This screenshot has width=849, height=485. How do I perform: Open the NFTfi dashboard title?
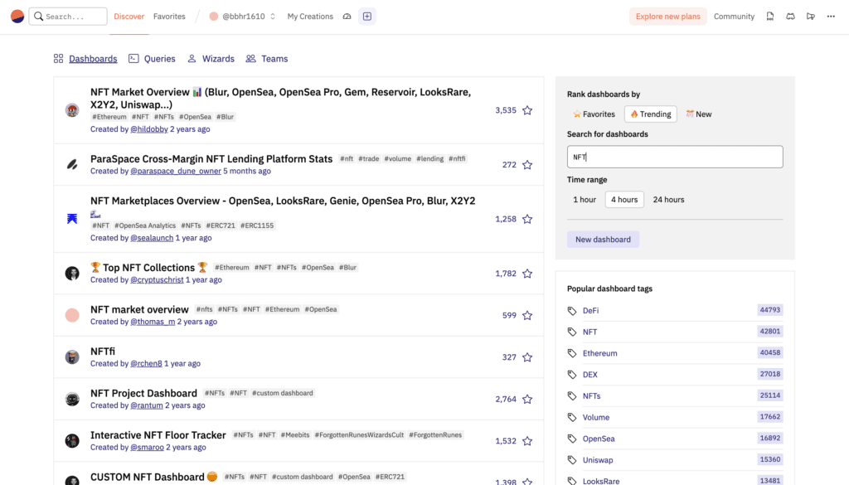[x=103, y=352]
